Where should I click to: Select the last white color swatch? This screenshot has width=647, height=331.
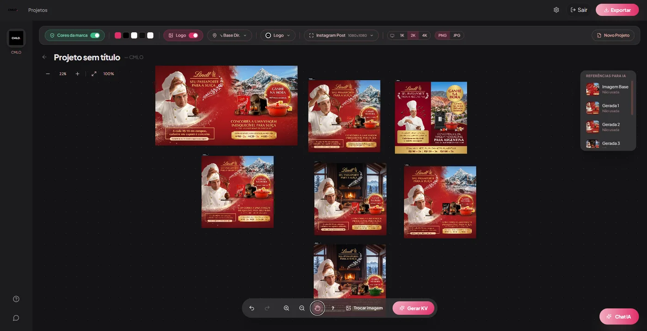(x=150, y=36)
